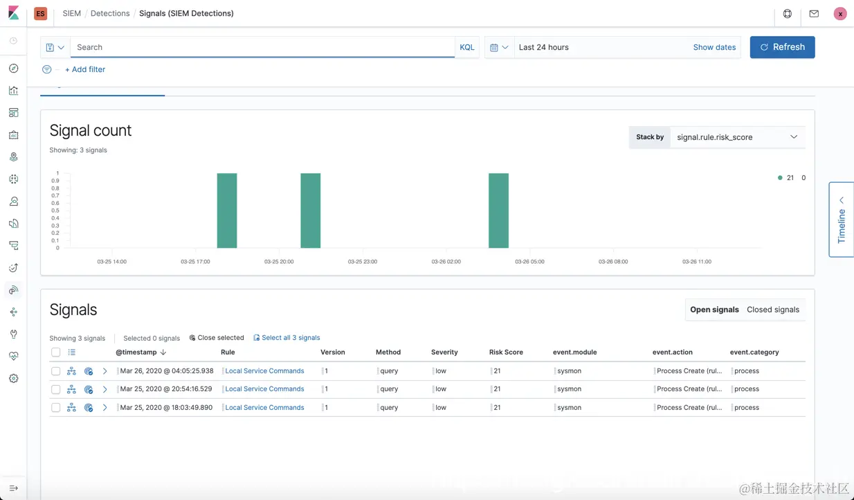Image resolution: width=854 pixels, height=500 pixels.
Task: Open the help menu icon in header
Action: pos(788,13)
